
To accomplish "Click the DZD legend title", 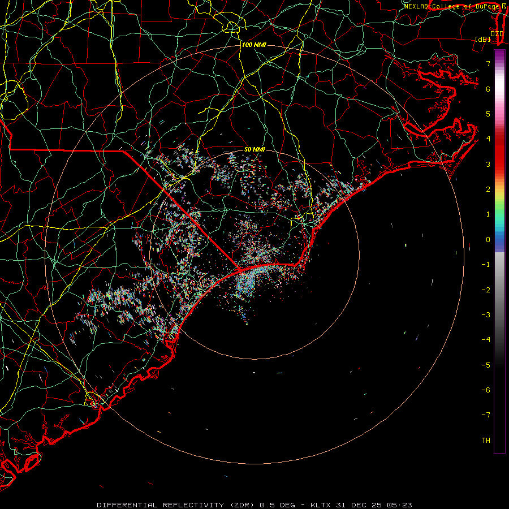I will [x=497, y=33].
